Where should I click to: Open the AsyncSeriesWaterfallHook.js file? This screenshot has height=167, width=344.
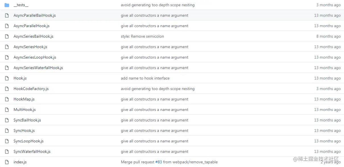[38, 68]
